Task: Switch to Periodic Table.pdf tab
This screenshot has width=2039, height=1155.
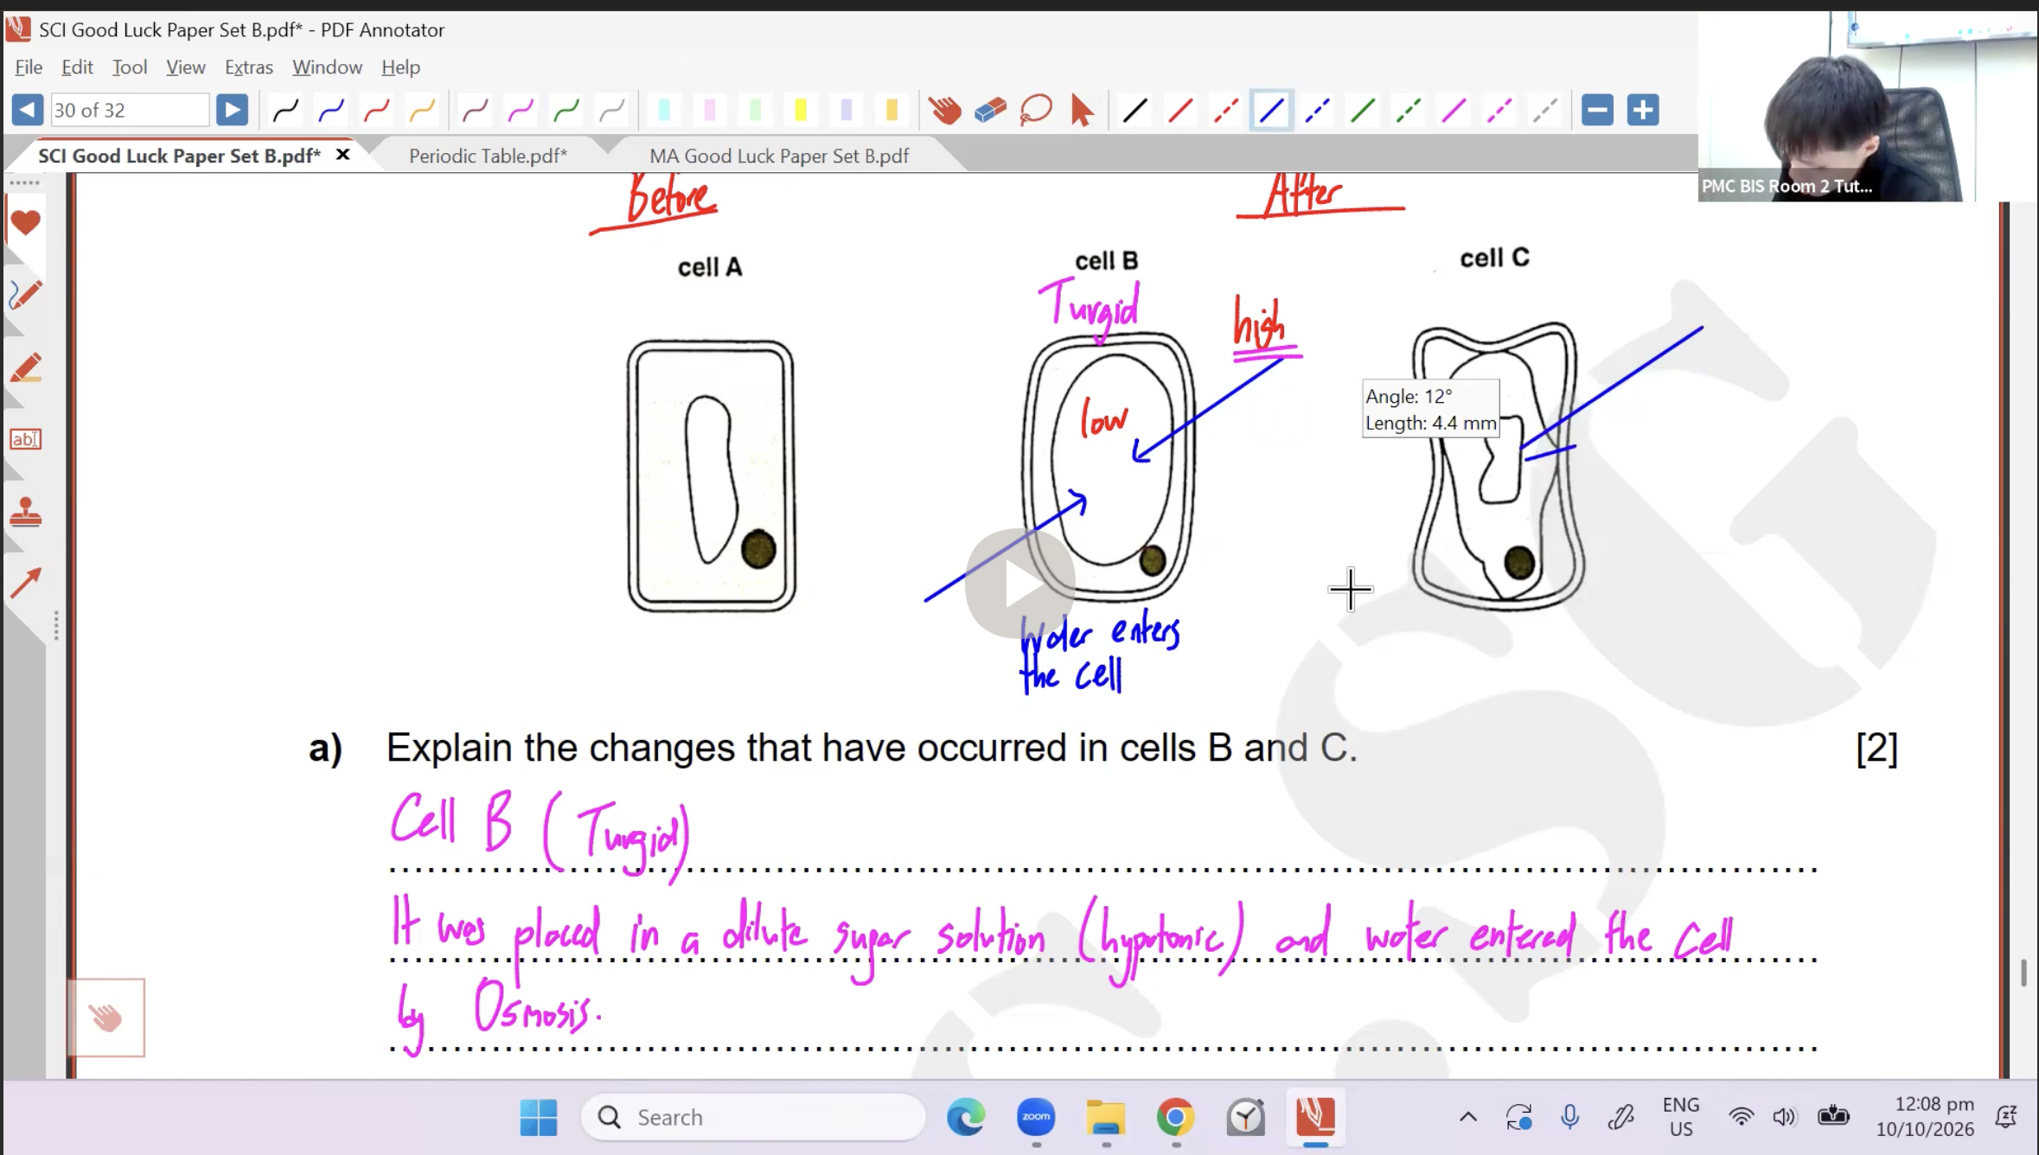Action: point(488,156)
